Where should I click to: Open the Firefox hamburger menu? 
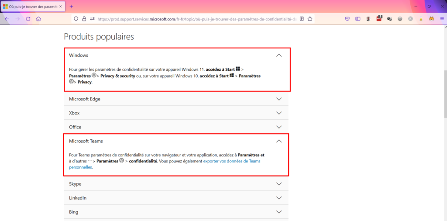(442, 19)
